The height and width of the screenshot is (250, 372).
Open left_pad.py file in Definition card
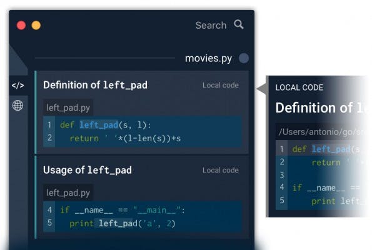(68, 107)
